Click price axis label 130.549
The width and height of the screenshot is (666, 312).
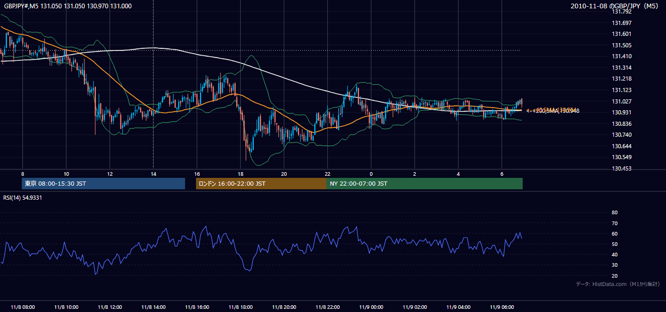[x=621, y=157]
